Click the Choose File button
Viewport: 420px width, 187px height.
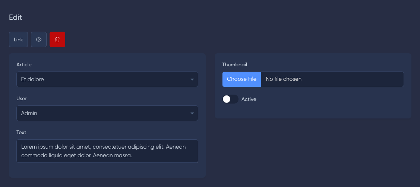pyautogui.click(x=241, y=79)
